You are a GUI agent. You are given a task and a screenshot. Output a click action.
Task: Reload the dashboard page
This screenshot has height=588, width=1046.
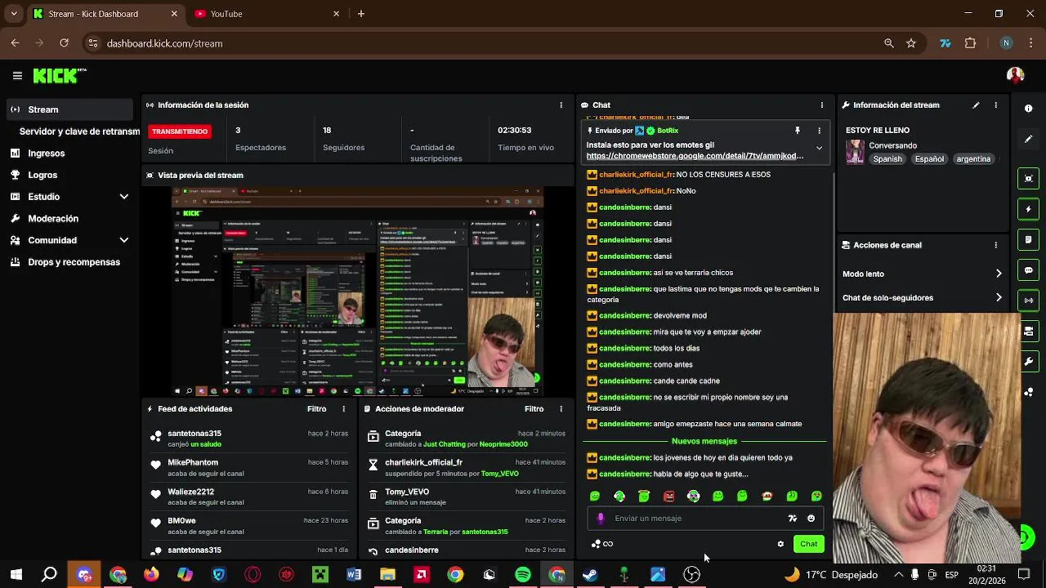[x=64, y=43]
